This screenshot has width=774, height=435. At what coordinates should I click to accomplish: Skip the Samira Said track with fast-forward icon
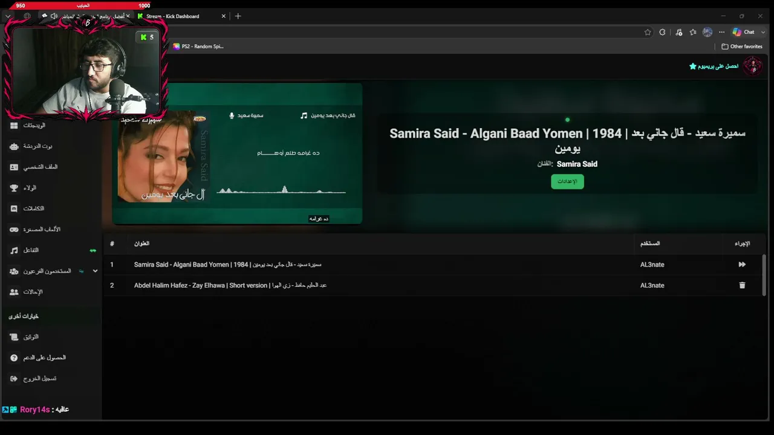[742, 265]
